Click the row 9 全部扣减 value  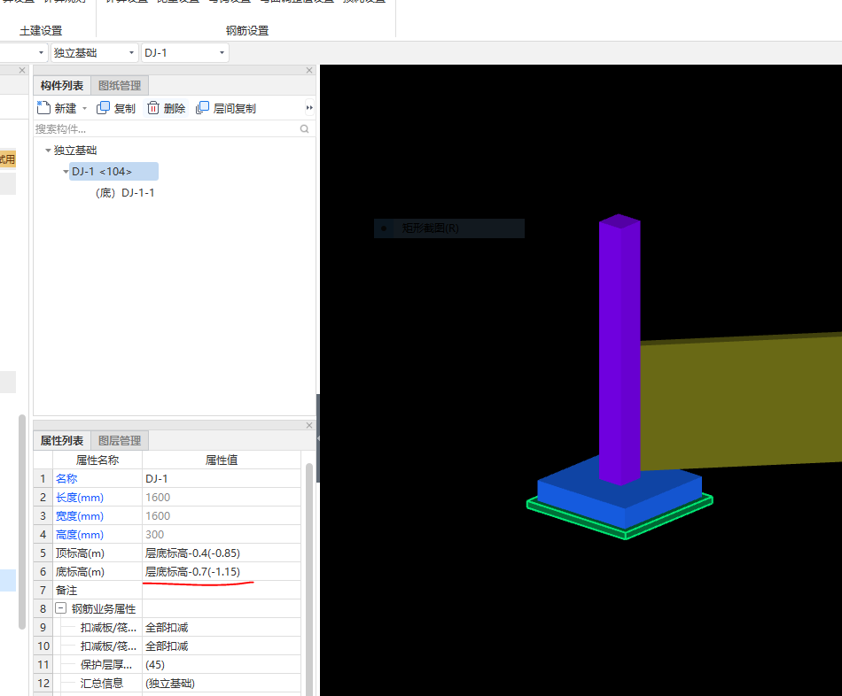point(222,627)
